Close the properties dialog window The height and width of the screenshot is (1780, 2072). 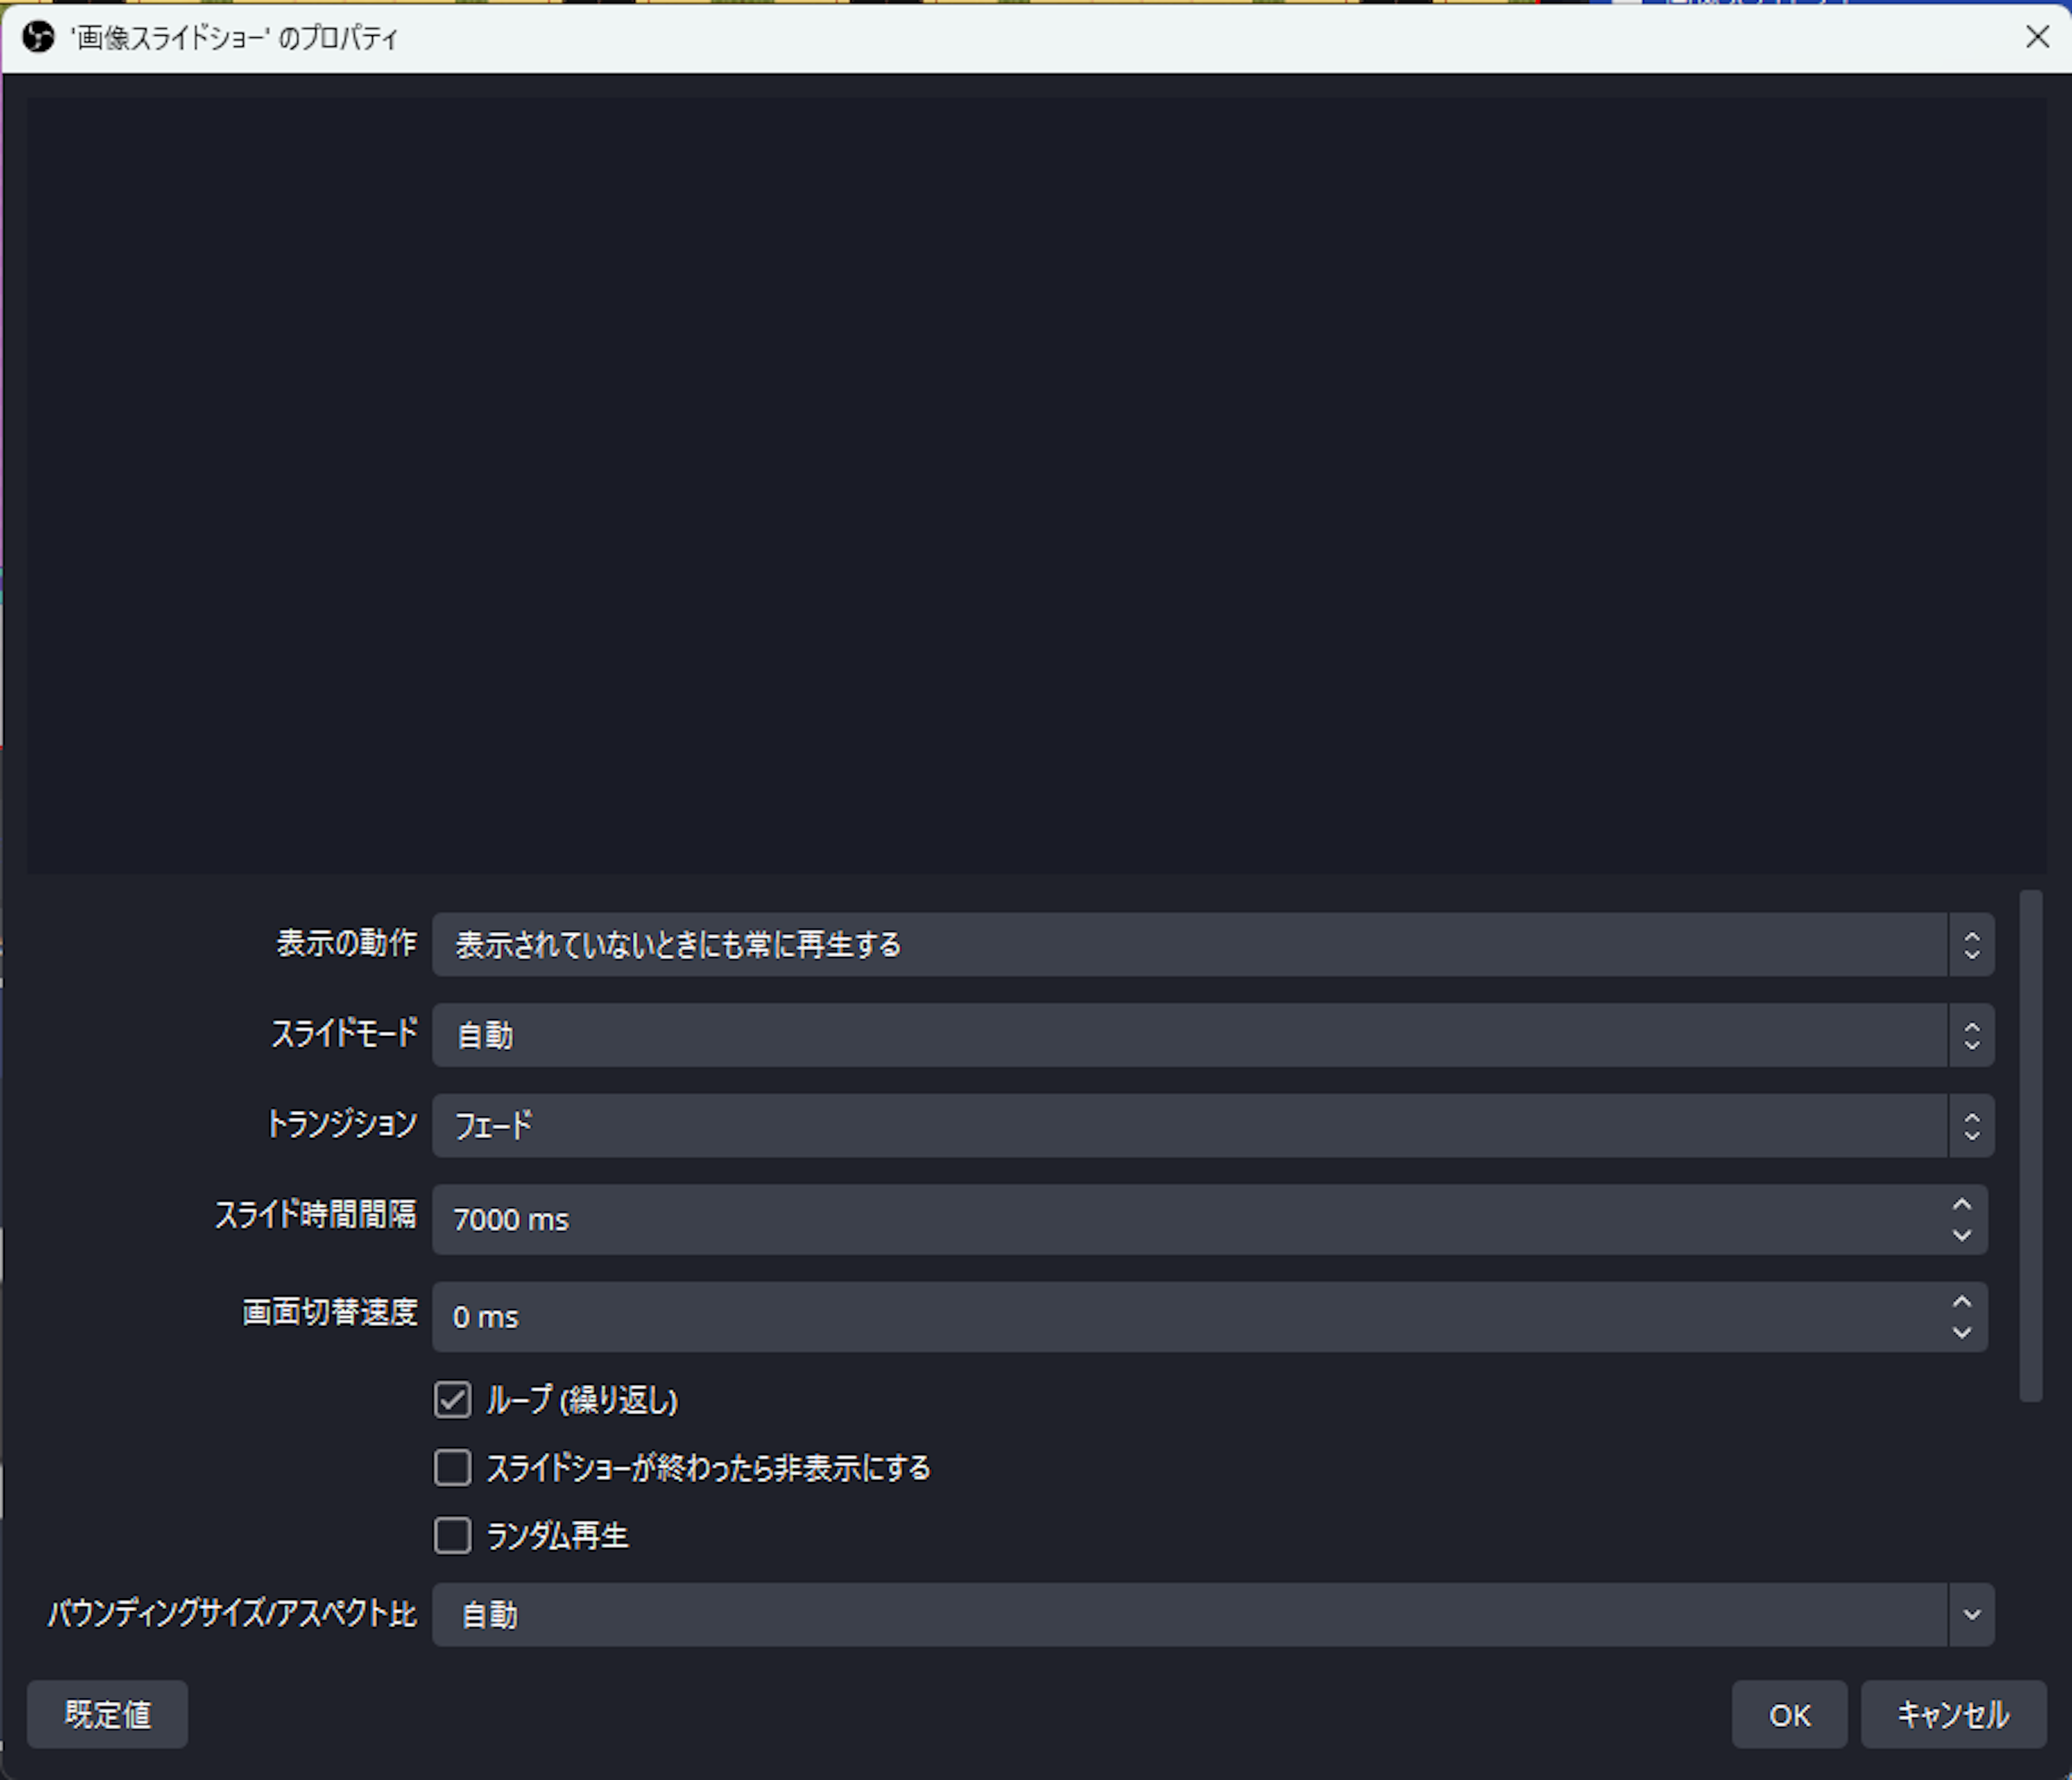pos(2037,37)
